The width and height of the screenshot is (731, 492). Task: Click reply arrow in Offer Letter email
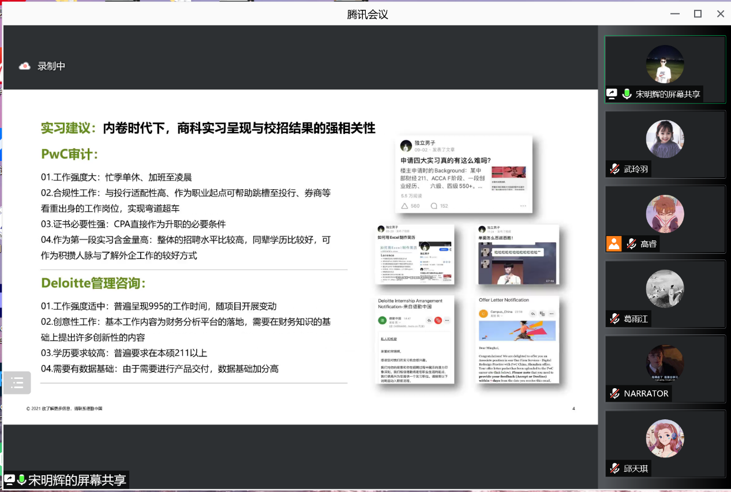point(533,313)
